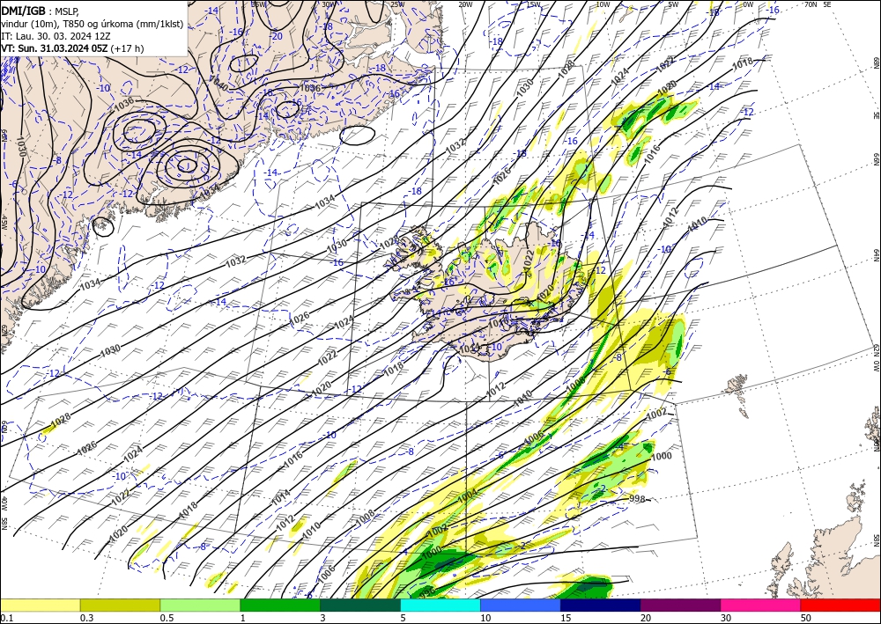881x624 pixels.
Task: Pick the blue 10 mm legend swatch
Action: (521, 605)
